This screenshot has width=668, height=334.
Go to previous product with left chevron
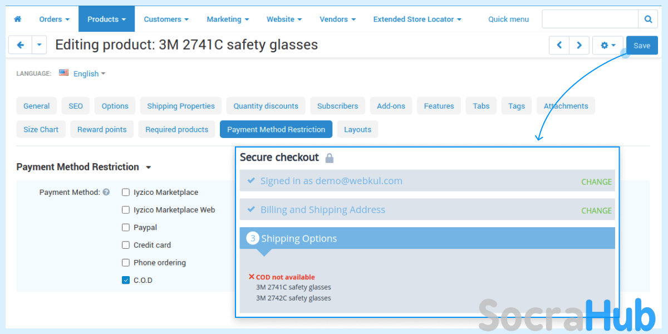559,46
